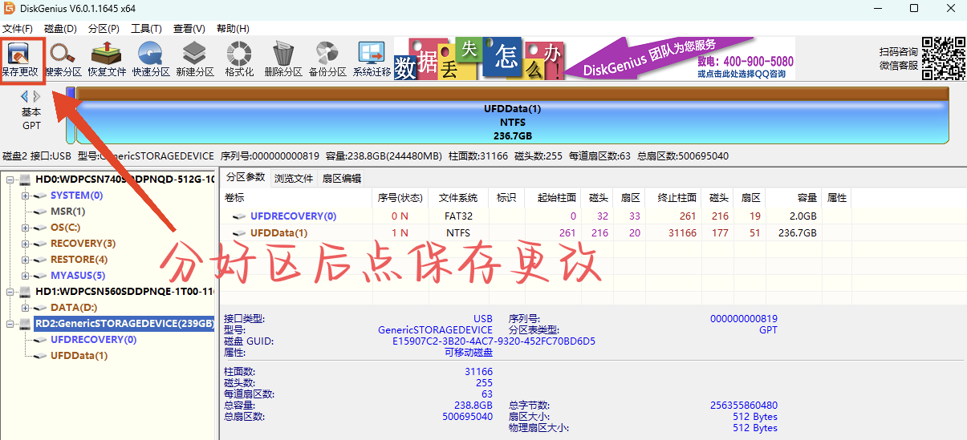The image size is (967, 440).
Task: Click the disk GUID value text
Action: (494, 341)
